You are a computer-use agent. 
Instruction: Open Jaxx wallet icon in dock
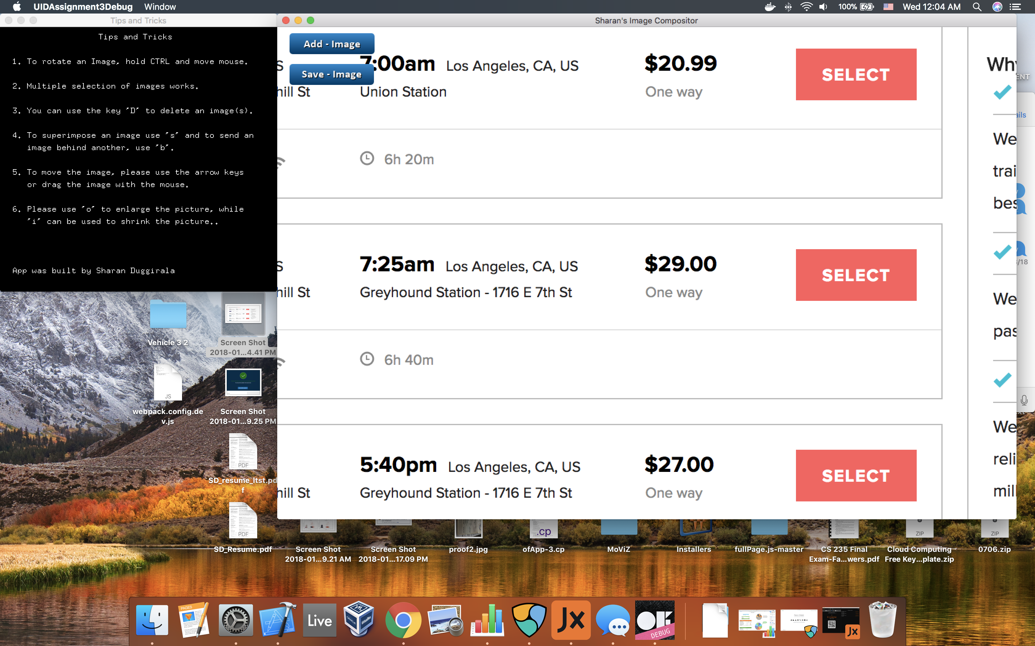570,620
